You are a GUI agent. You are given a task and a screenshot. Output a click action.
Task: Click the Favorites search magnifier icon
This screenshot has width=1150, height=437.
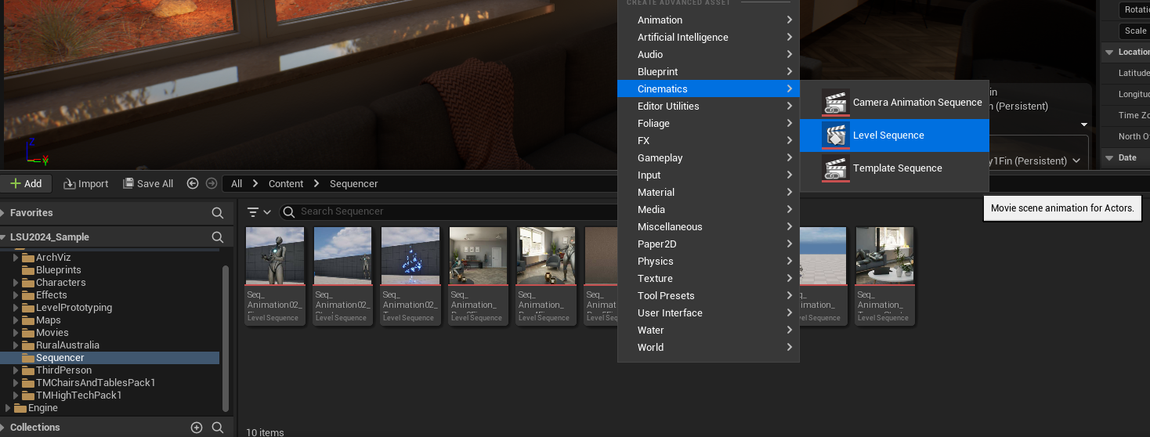pyautogui.click(x=218, y=213)
